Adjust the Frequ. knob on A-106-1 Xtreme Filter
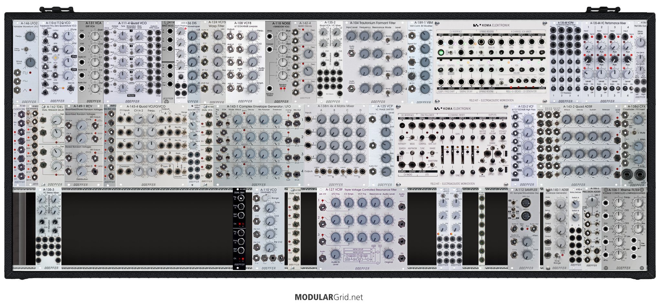Viewport: 658px width, 304px height. point(619,203)
